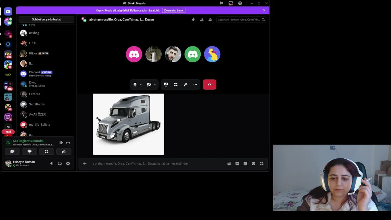Open Discord home direct messages icon

point(8,11)
